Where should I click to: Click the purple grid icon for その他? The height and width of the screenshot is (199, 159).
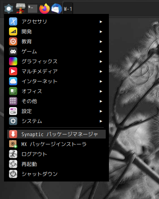(13, 101)
